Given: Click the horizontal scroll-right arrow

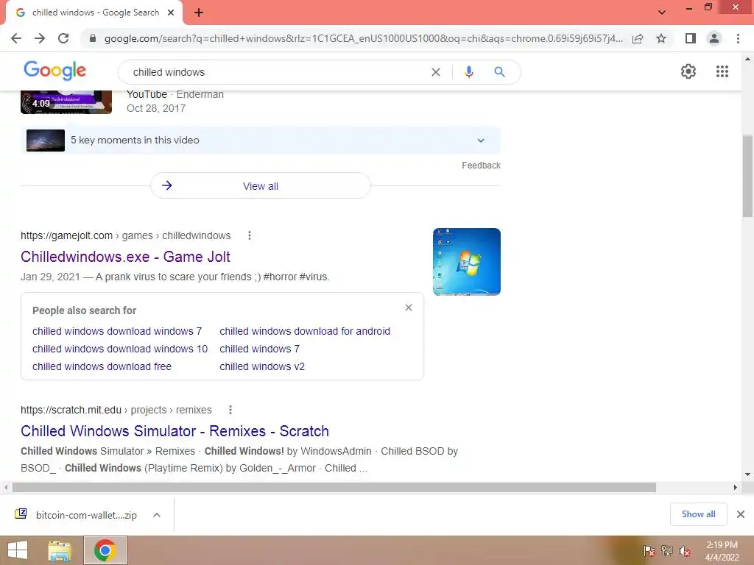Looking at the screenshot, I should 736,488.
